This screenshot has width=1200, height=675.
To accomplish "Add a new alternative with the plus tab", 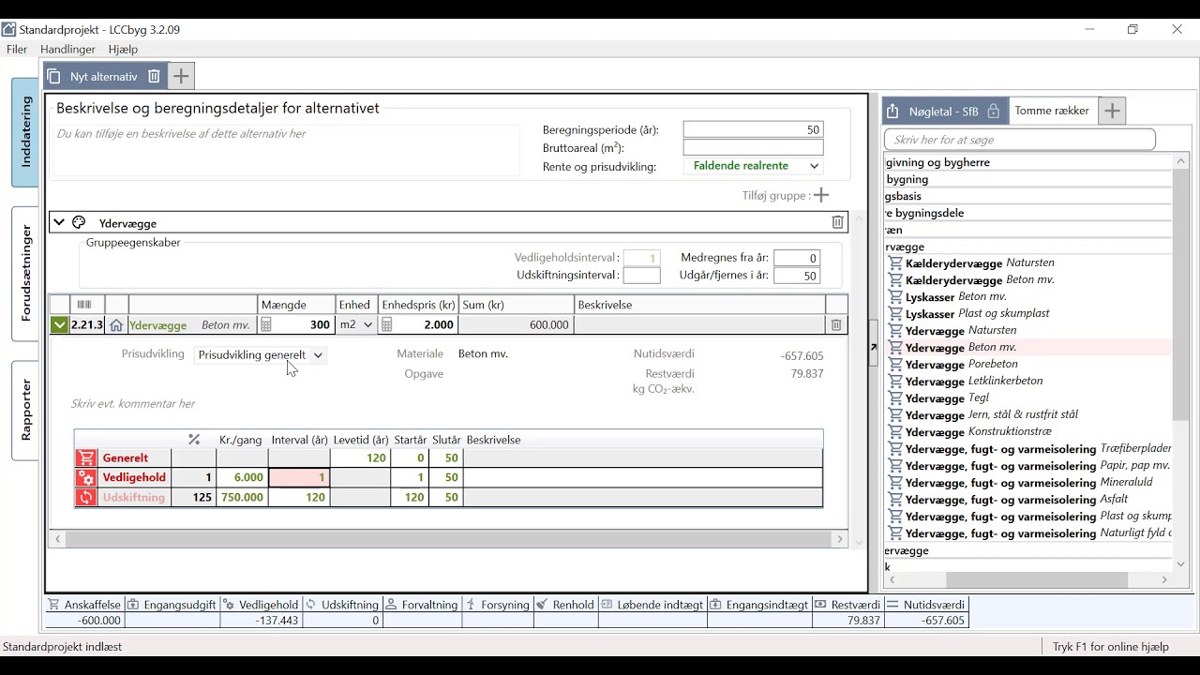I will (181, 76).
